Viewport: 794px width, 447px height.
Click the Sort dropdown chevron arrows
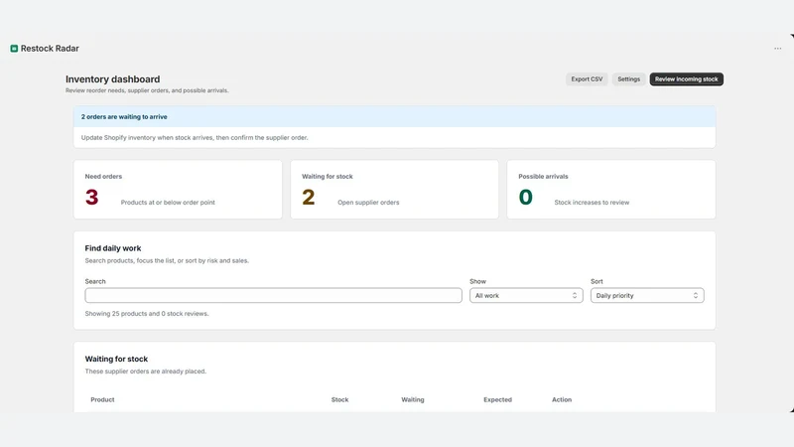pos(696,295)
